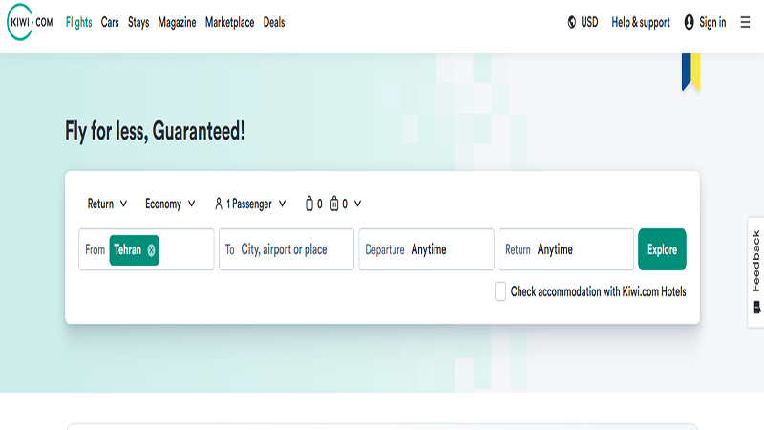764x430 pixels.
Task: Click the currency globe icon
Action: click(x=572, y=22)
